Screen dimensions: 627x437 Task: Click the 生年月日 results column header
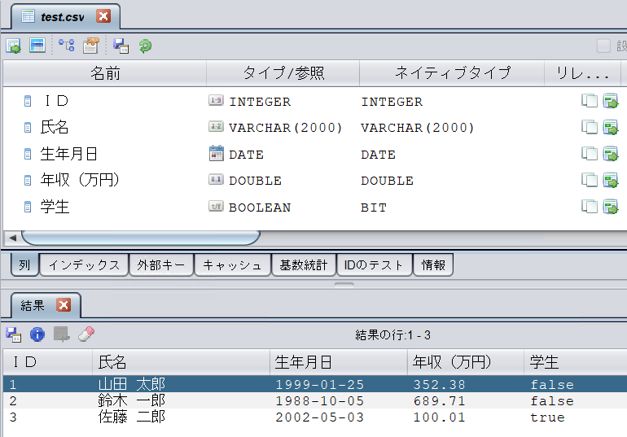339,362
